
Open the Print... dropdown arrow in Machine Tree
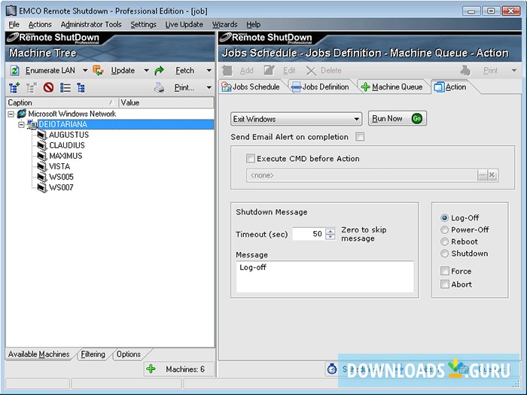(x=209, y=88)
